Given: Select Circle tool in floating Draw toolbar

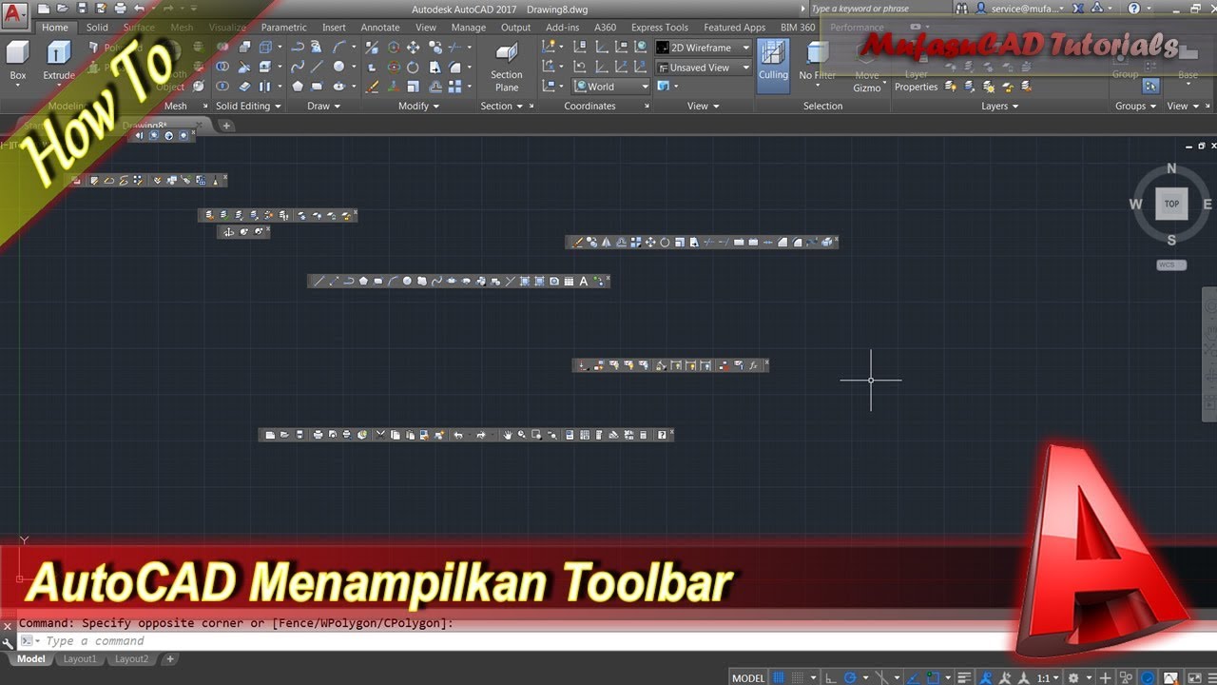Looking at the screenshot, I should coord(407,282).
